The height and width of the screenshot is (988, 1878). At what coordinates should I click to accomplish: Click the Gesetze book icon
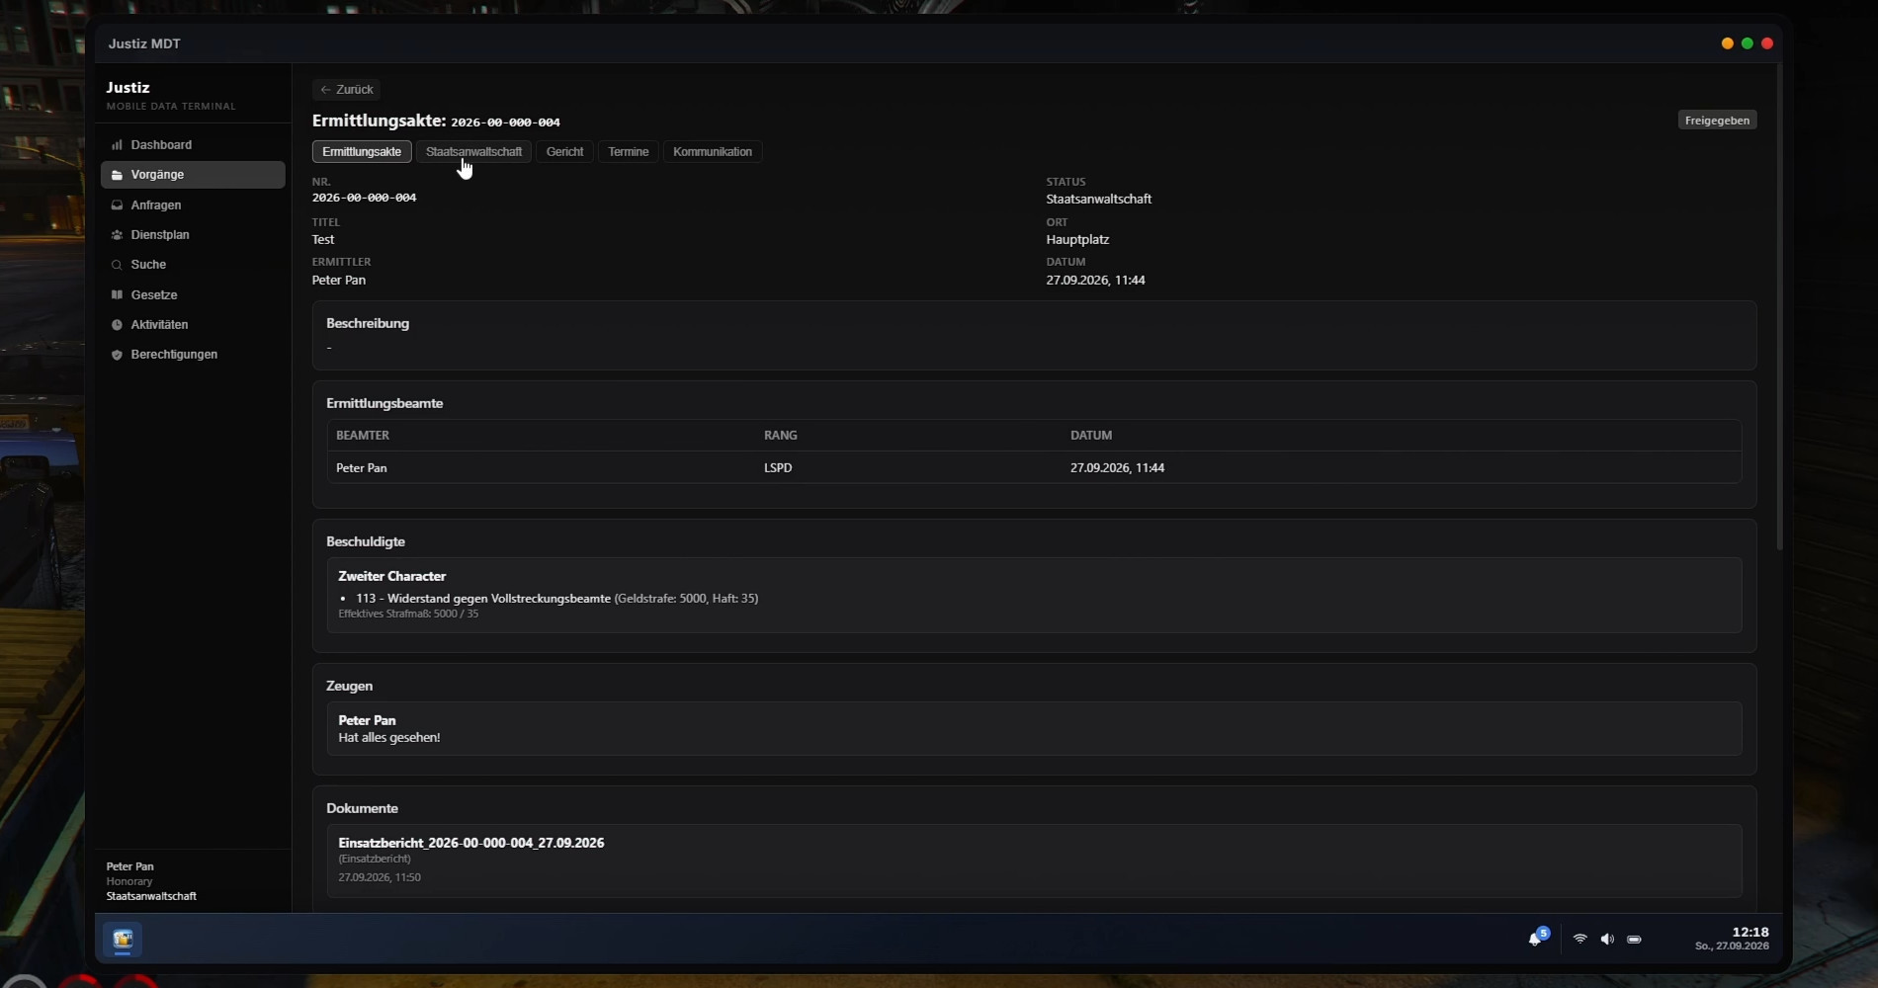point(117,294)
